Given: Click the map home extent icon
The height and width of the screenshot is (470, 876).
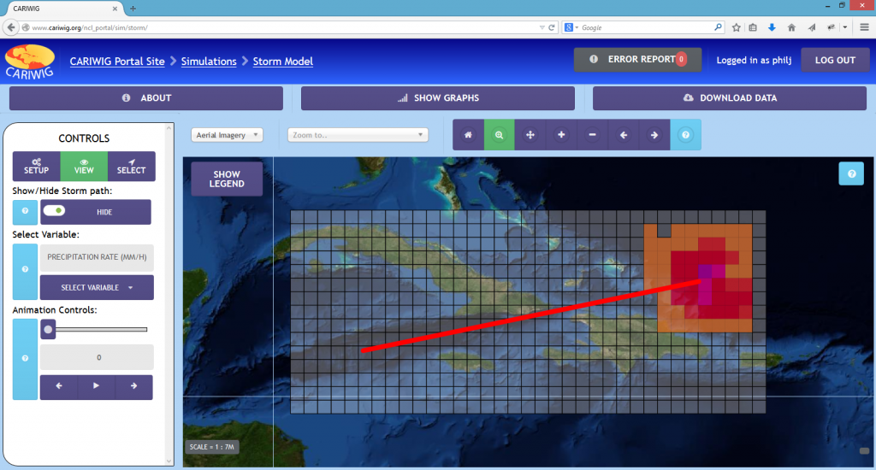Looking at the screenshot, I should click(x=468, y=135).
